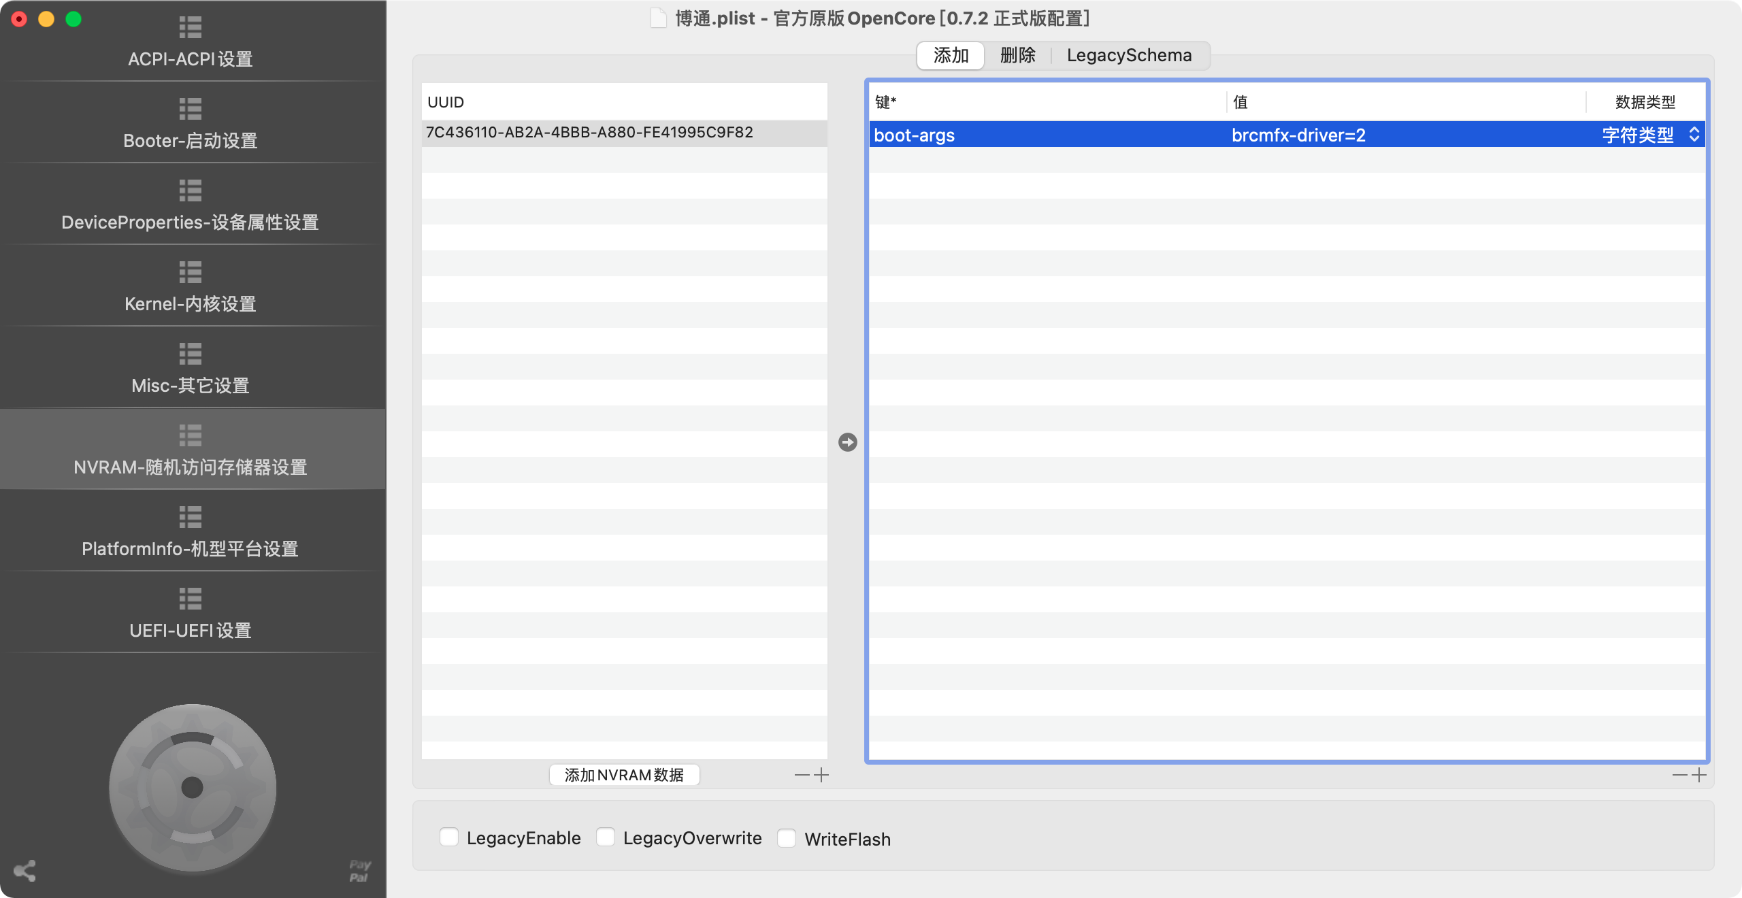Viewport: 1742px width, 898px height.
Task: Open the ACPI settings section icon
Action: 190,28
